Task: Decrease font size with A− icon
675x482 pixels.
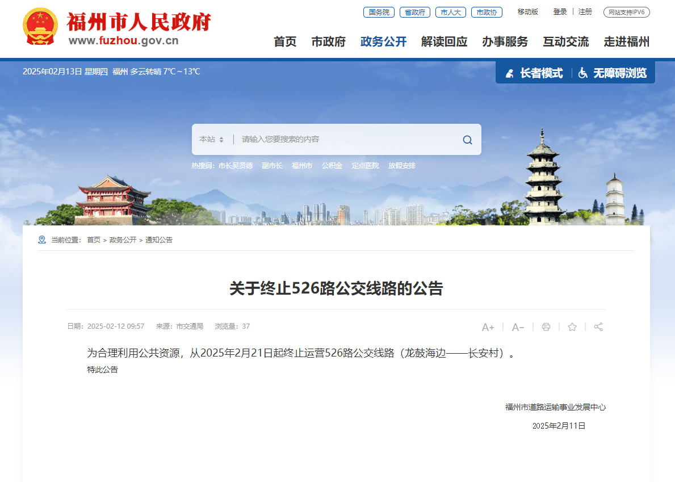Action: (518, 327)
